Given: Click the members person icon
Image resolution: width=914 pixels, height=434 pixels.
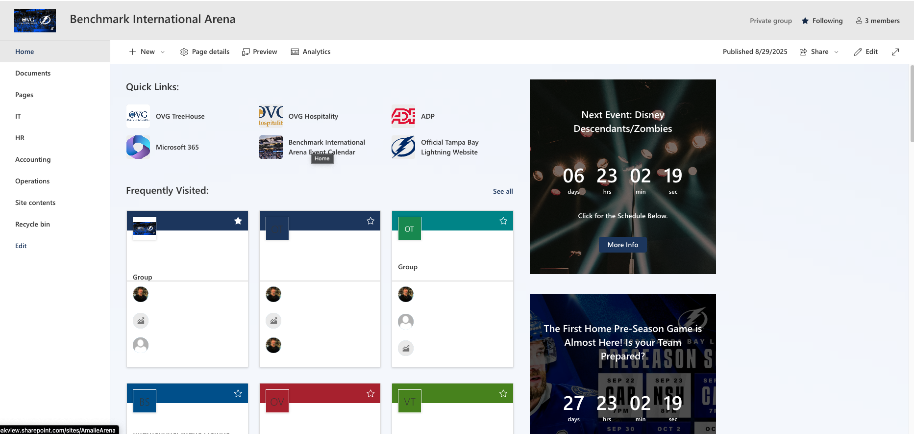Looking at the screenshot, I should coord(859,21).
